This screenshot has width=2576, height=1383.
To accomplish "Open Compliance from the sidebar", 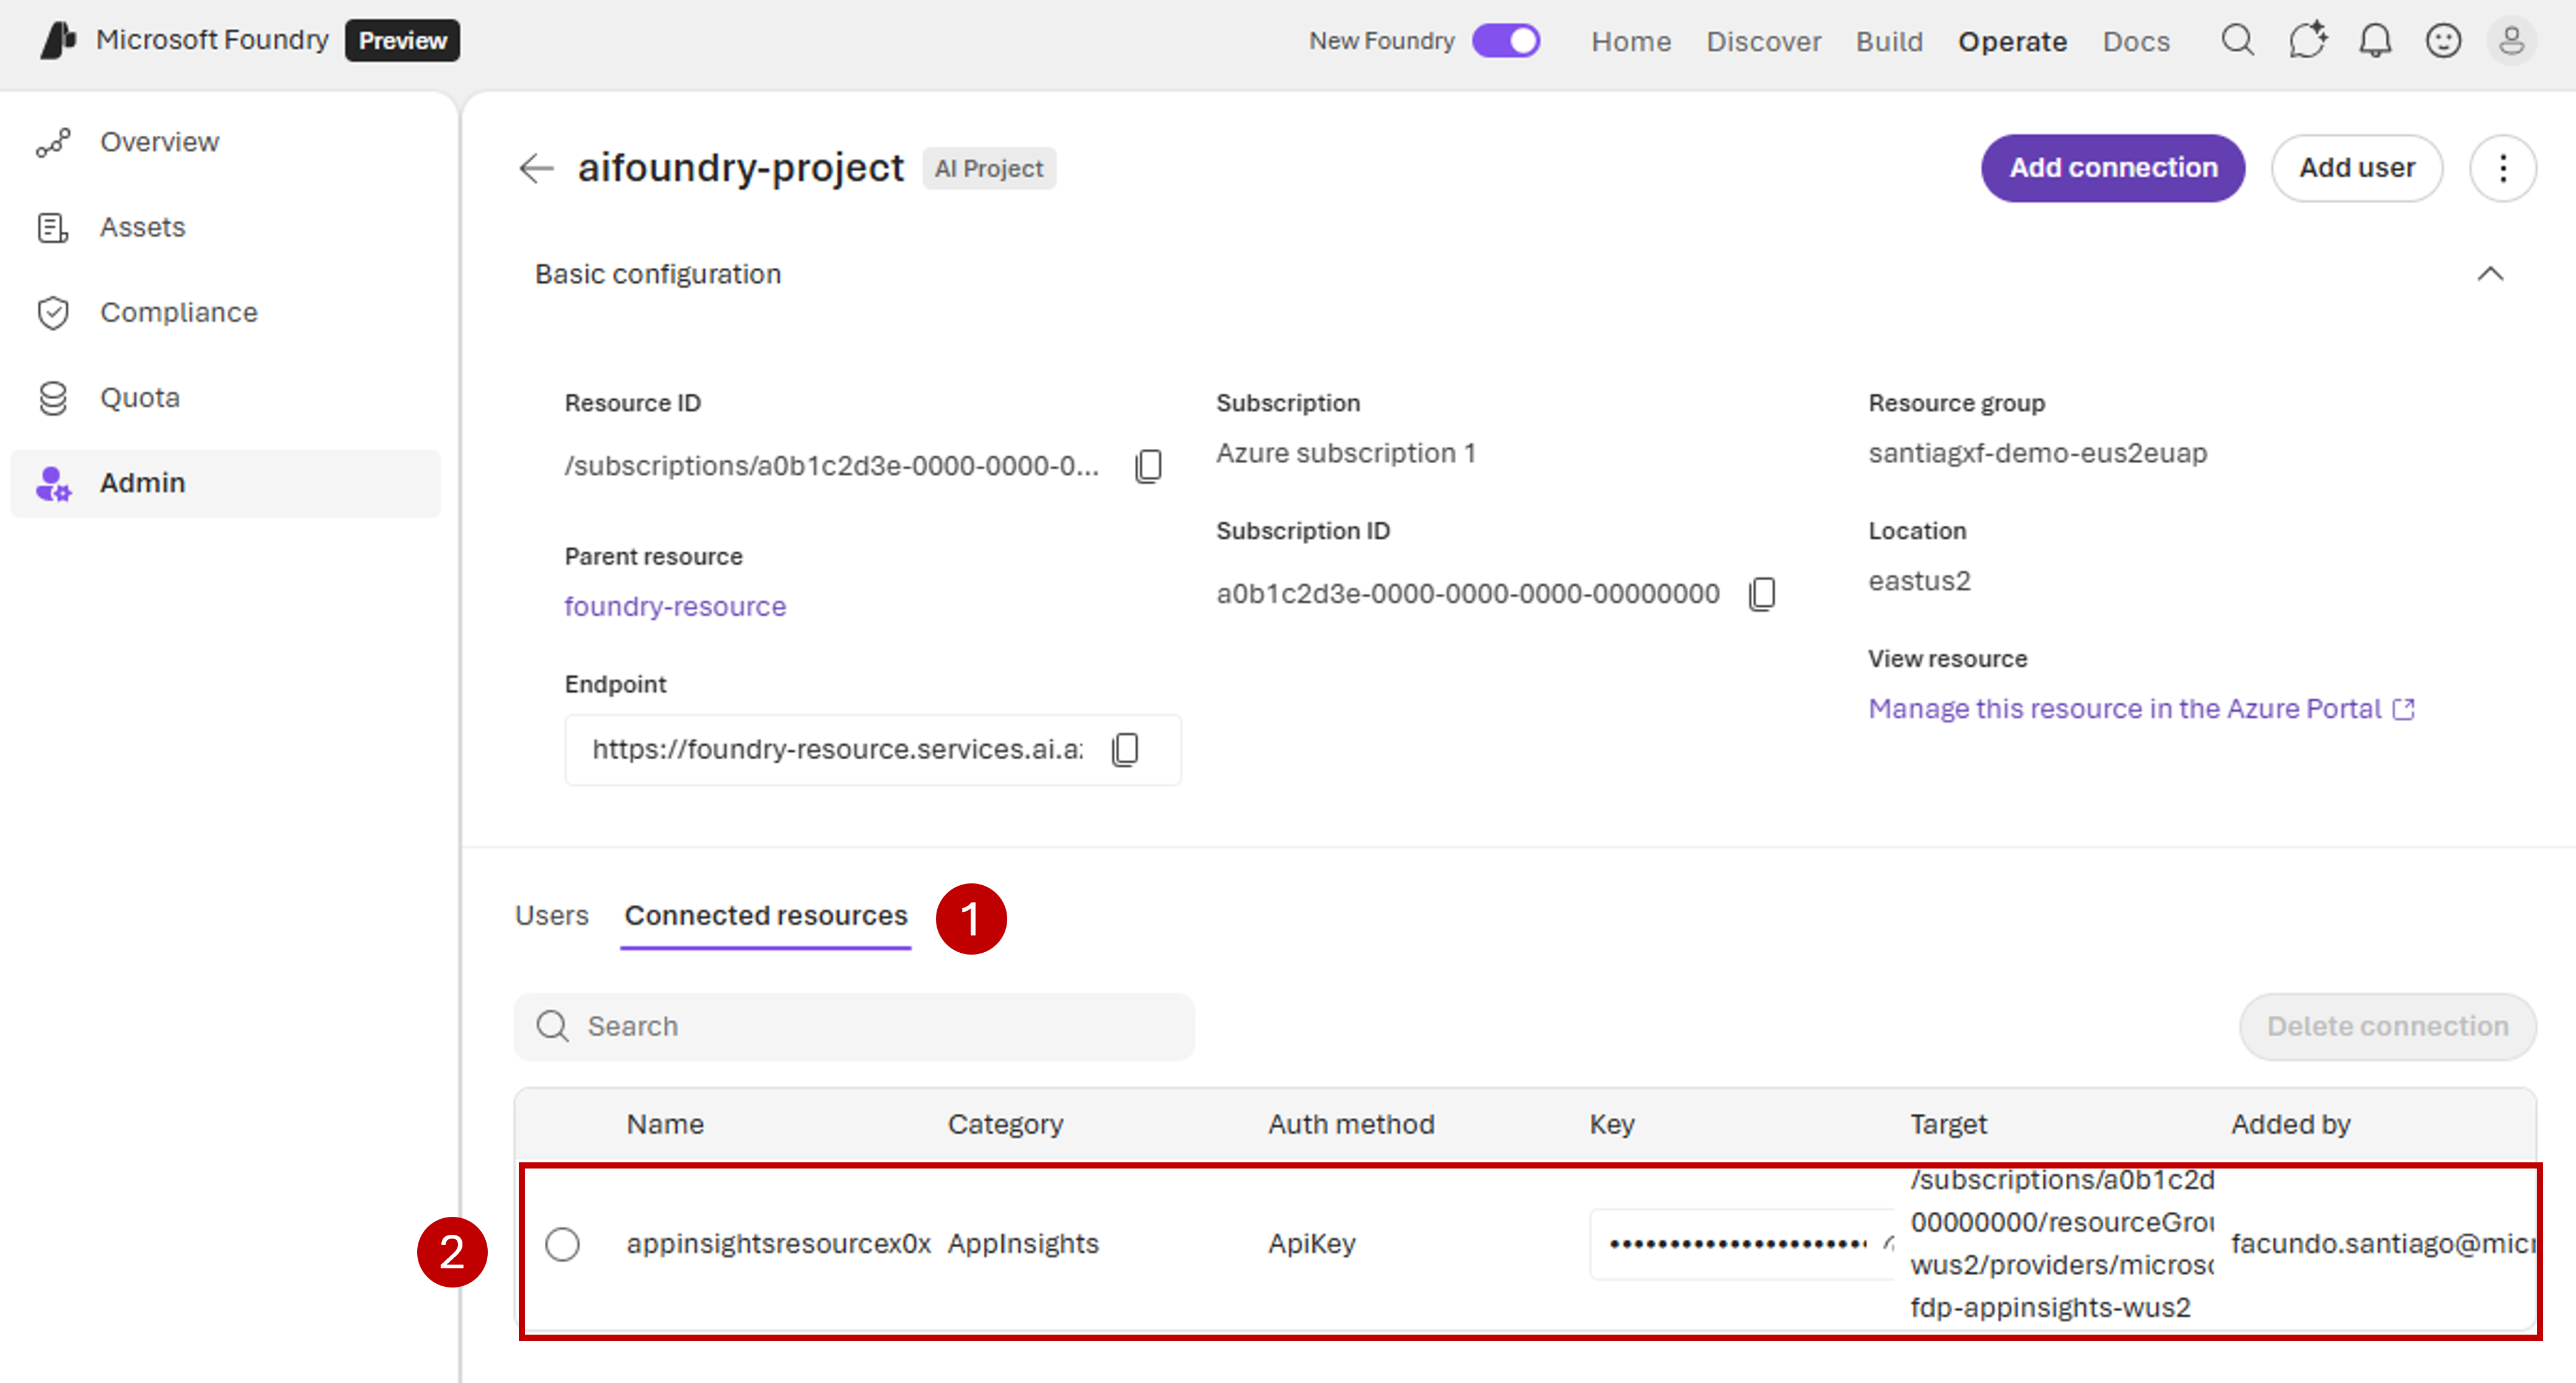I will point(178,312).
